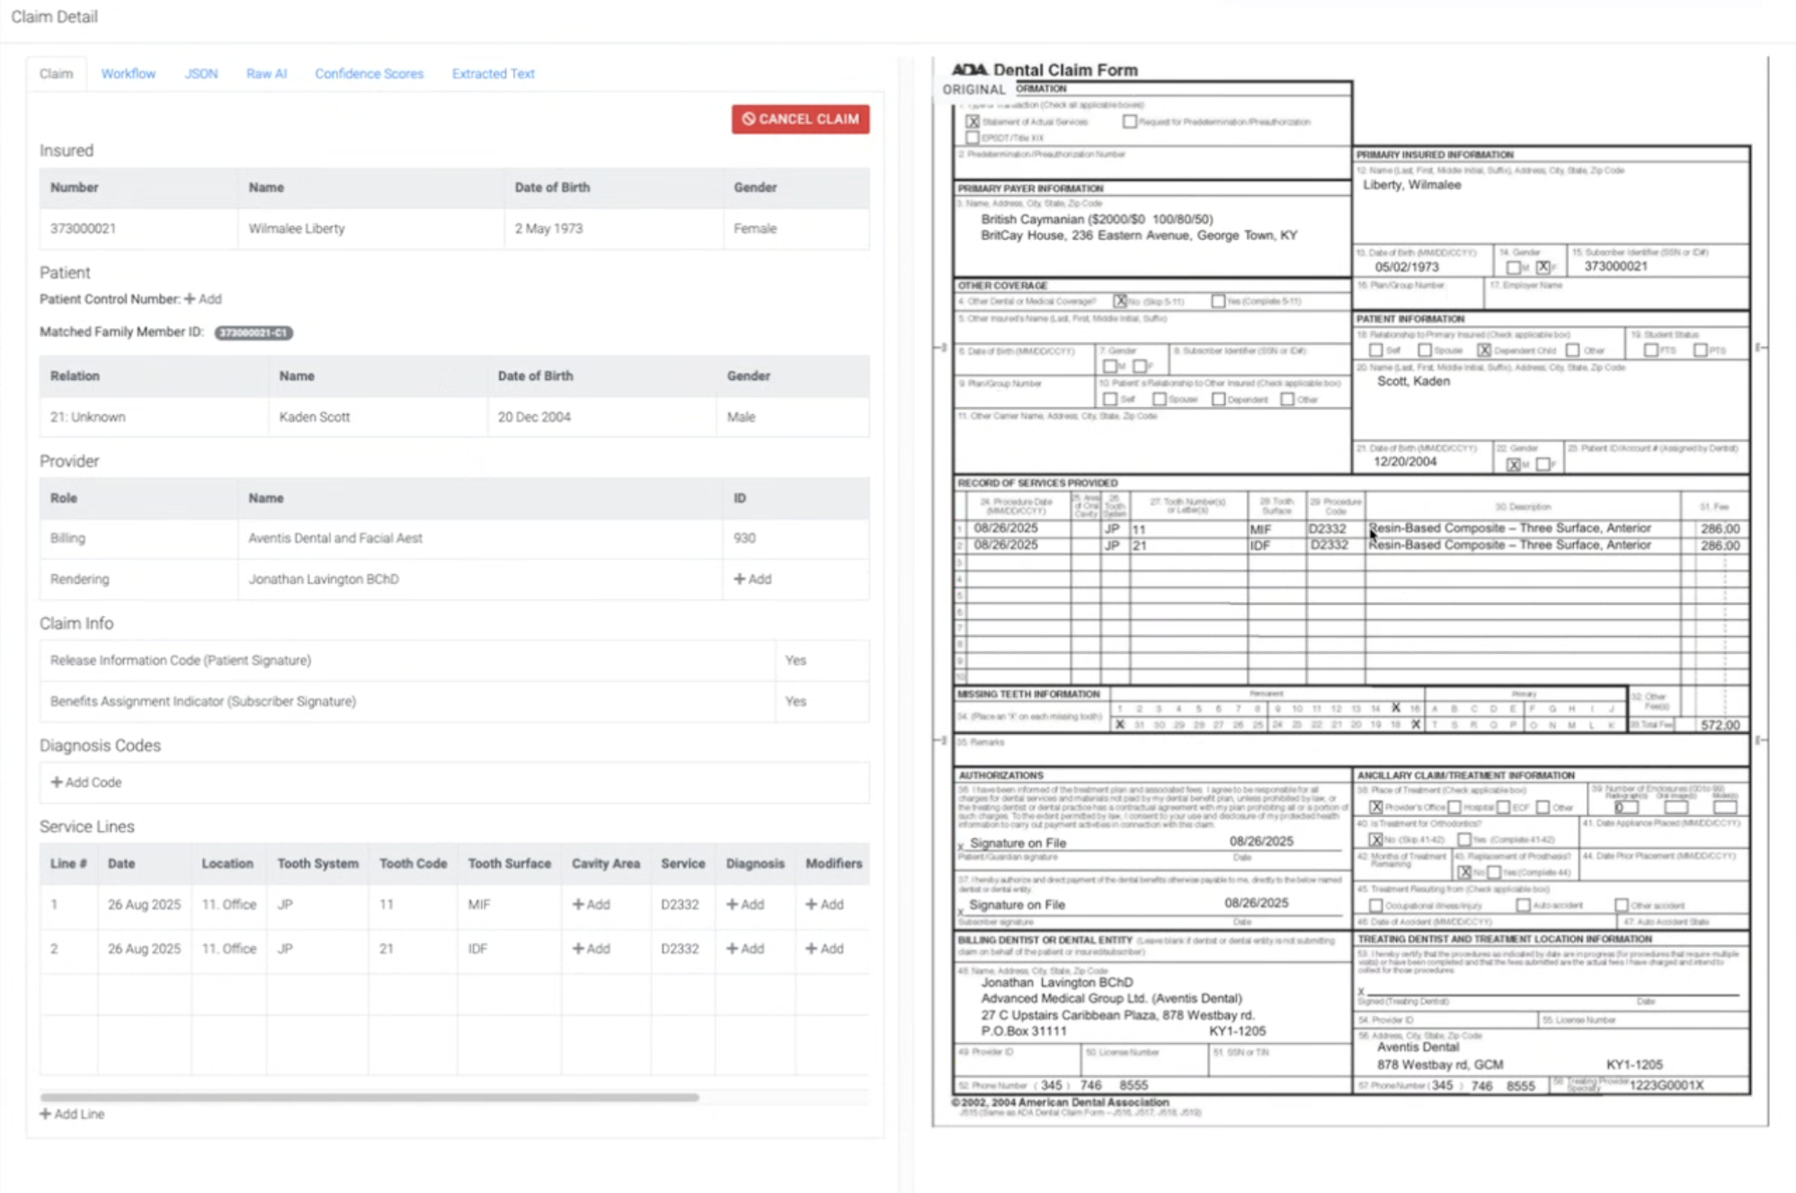The width and height of the screenshot is (1796, 1193).
Task: Click billing provider Aventis Dental and Facial Aest
Action: tap(335, 538)
